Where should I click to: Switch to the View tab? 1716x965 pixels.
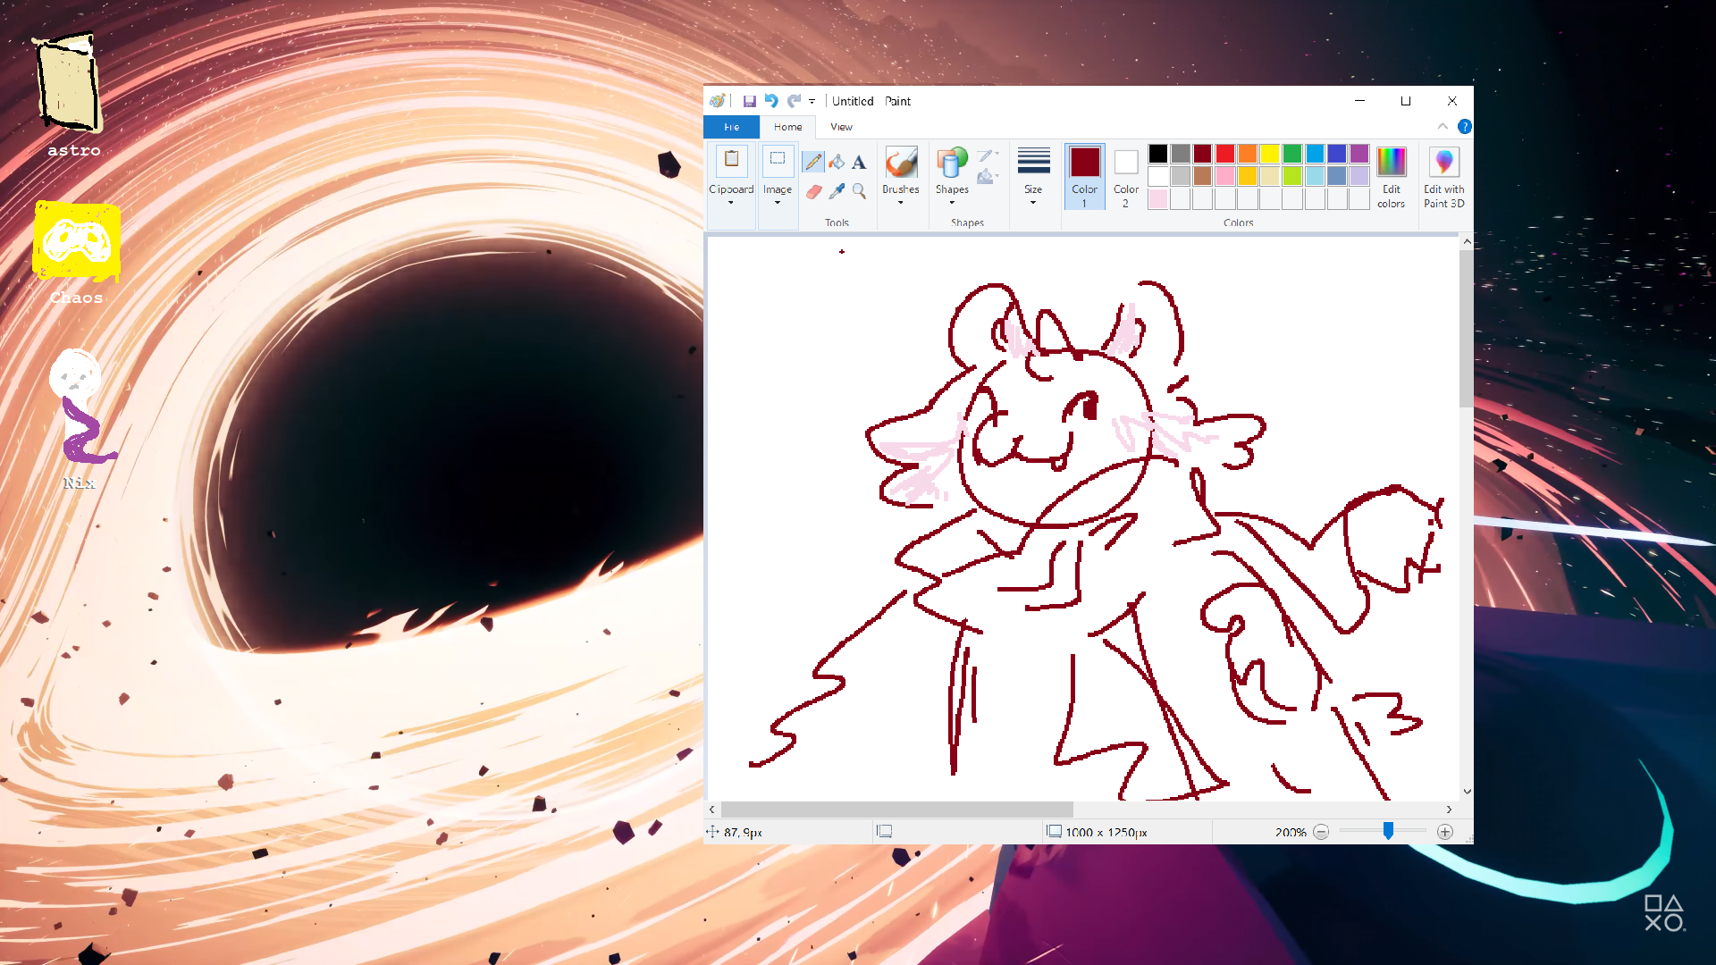(841, 127)
